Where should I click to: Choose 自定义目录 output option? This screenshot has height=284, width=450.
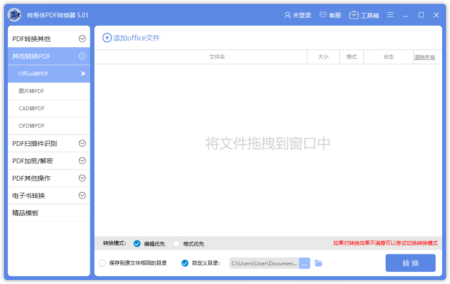pos(185,263)
